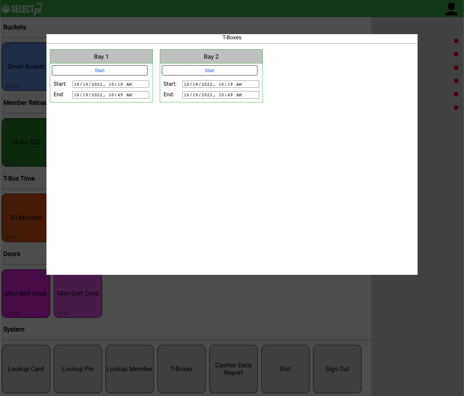
Task: Click Sign Out
Action: [x=337, y=369]
